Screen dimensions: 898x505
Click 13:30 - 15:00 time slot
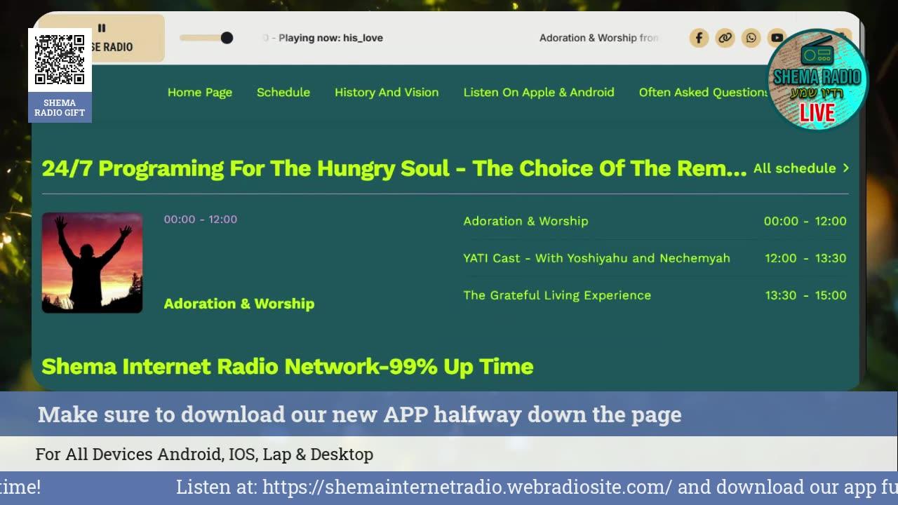(805, 295)
